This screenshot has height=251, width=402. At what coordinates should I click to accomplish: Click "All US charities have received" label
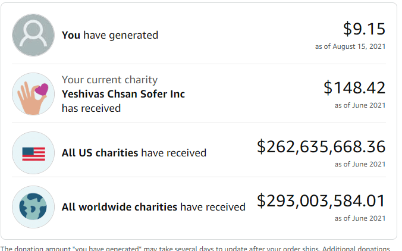134,153
